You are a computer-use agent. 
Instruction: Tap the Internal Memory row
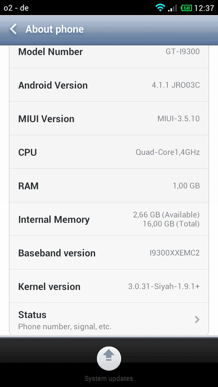point(109,219)
